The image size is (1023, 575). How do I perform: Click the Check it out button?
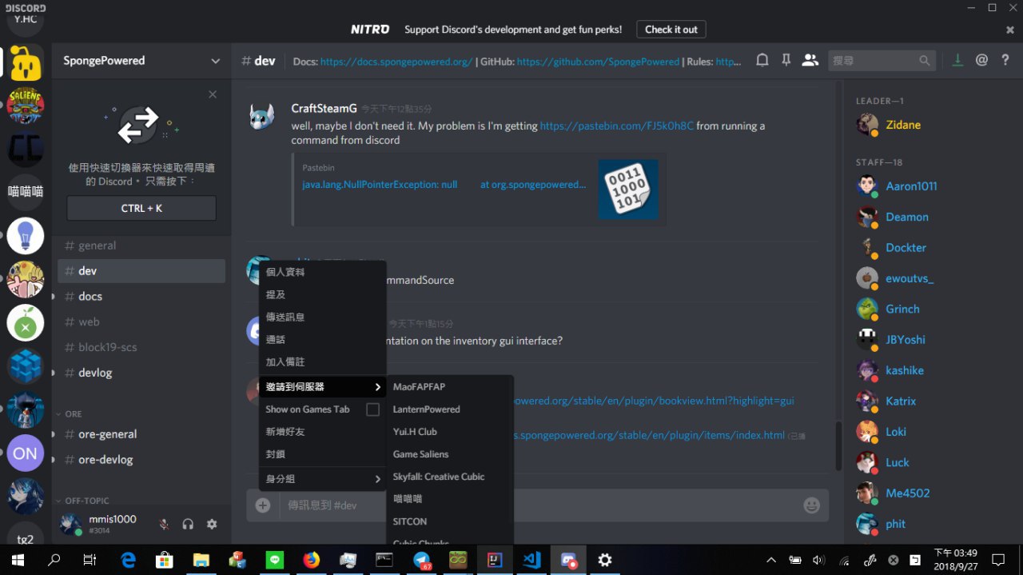(x=671, y=30)
